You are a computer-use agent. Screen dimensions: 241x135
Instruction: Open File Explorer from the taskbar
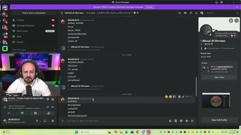(x=121, y=132)
